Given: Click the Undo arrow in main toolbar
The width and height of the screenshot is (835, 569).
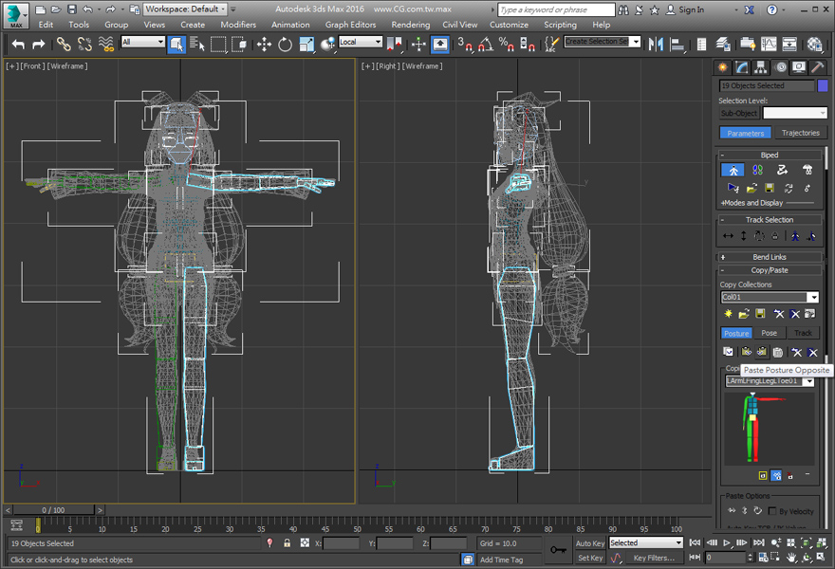Looking at the screenshot, I should click(x=19, y=45).
